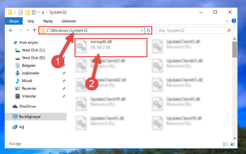
Task: Click the new folder quick access icon
Action: pyautogui.click(x=28, y=12)
